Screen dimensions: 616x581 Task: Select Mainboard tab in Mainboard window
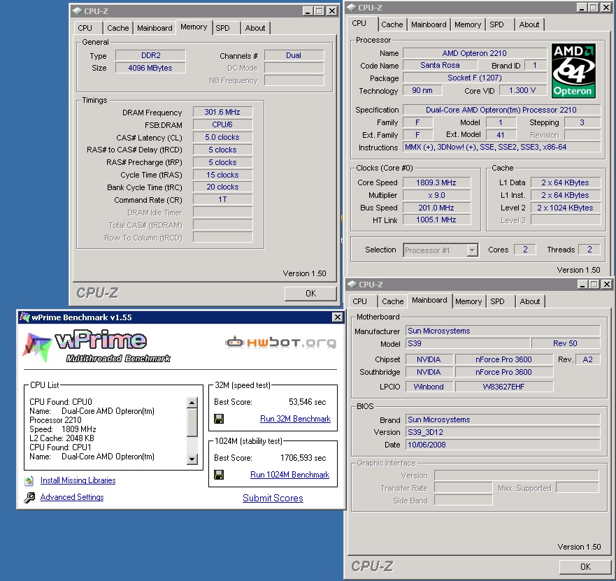click(429, 300)
